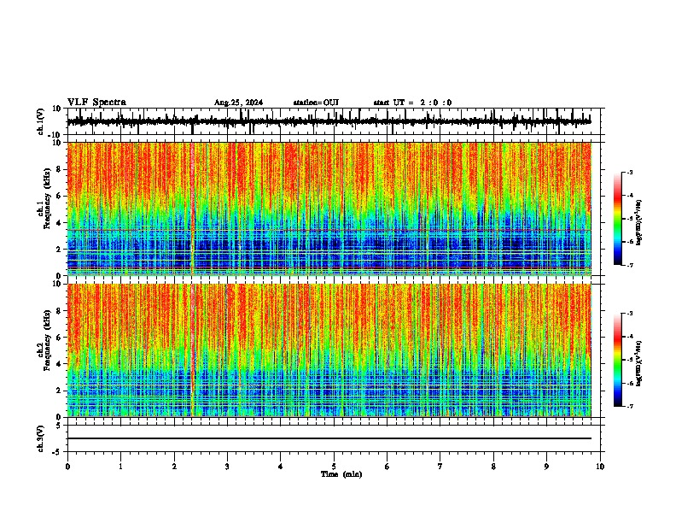Click tick label "7" on the time axis
The image size is (676, 523).
click(x=440, y=467)
